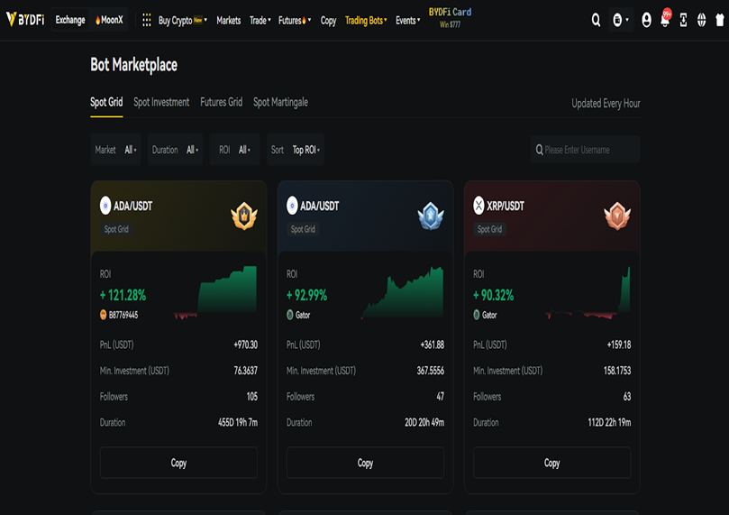729x515 pixels.
Task: Expand the ROI filter dropdown
Action: [234, 150]
